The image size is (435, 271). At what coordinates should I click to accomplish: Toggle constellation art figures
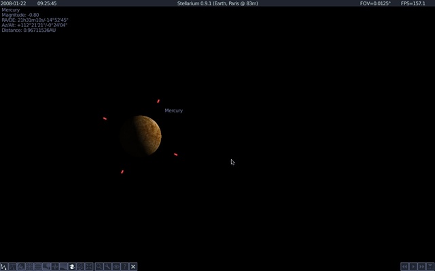21,266
